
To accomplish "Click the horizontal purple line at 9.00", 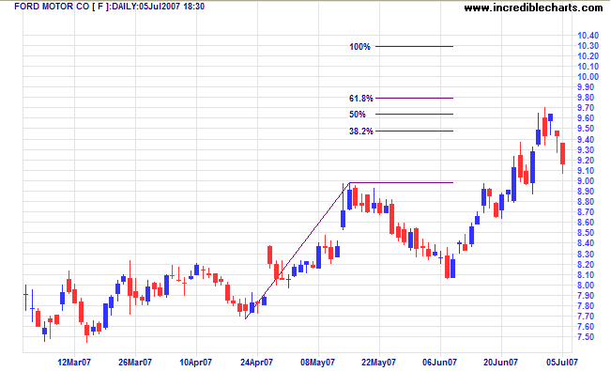I will [402, 182].
